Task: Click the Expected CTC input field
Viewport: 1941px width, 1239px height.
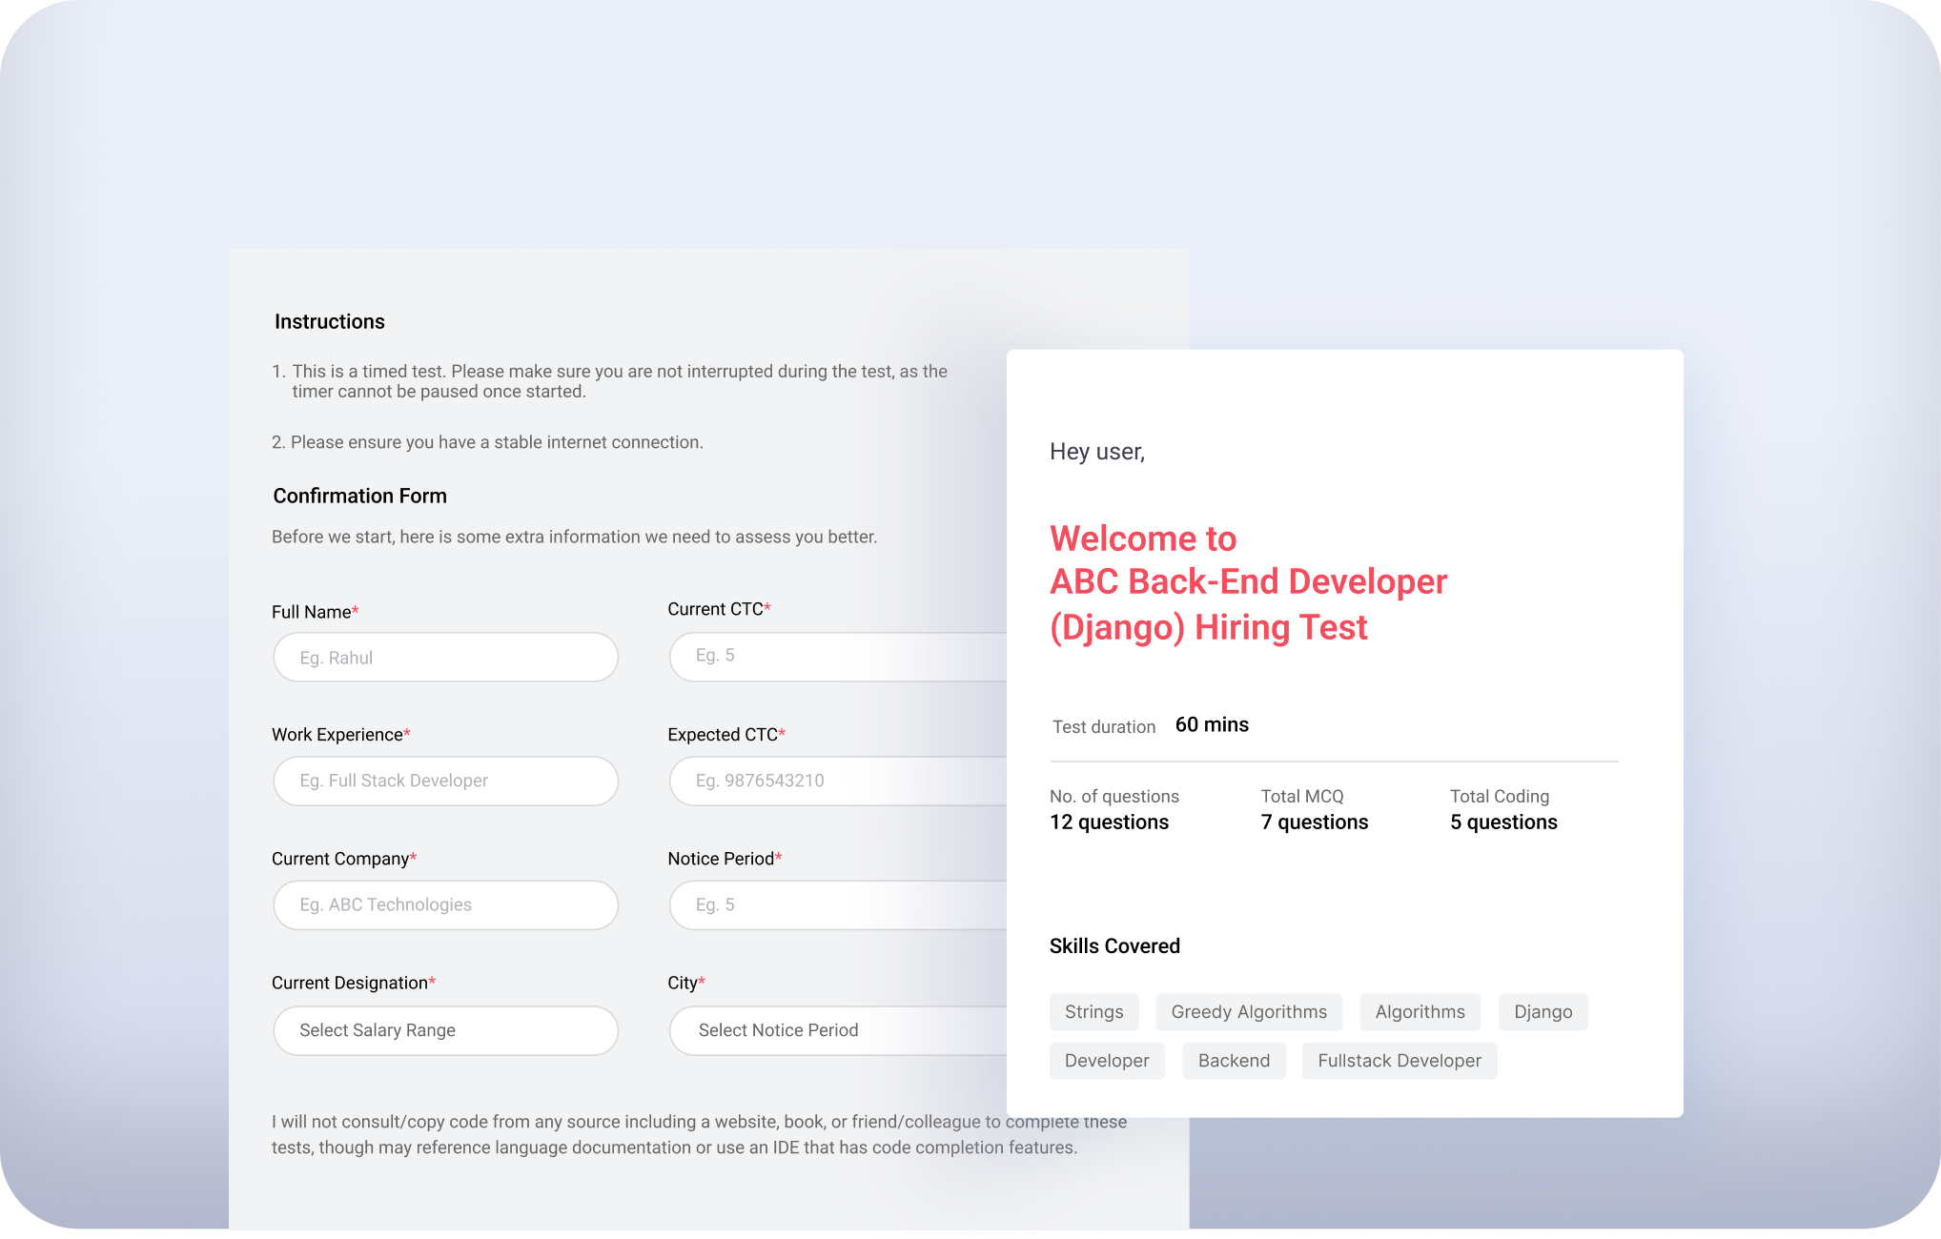Action: point(820,781)
